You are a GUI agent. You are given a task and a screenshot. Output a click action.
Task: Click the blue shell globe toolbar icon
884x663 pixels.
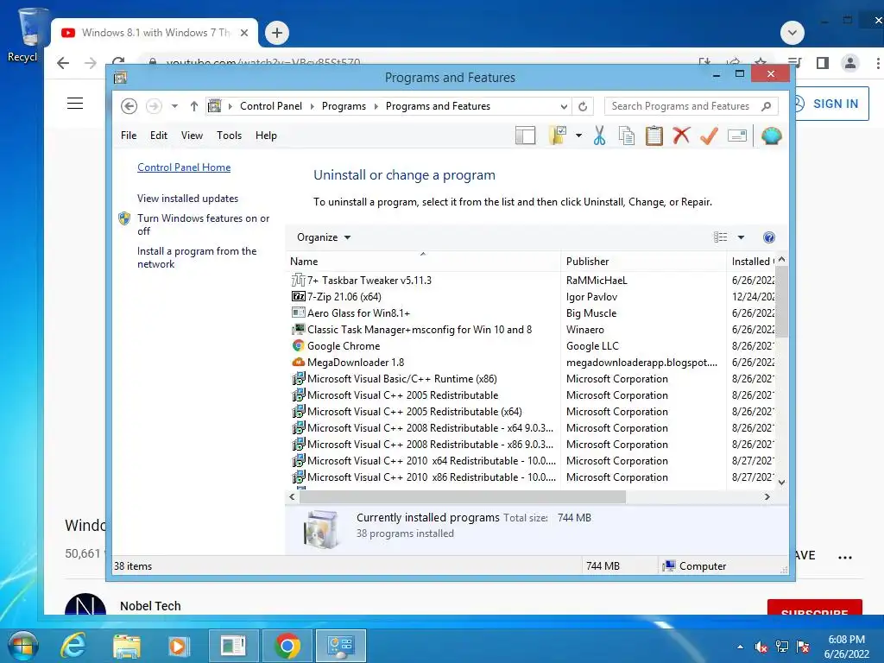click(x=771, y=136)
